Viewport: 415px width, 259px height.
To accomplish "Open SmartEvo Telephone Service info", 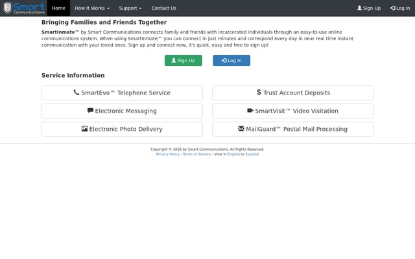I will pyautogui.click(x=122, y=93).
